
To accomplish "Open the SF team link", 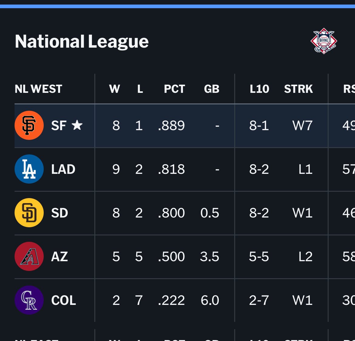I will [59, 126].
